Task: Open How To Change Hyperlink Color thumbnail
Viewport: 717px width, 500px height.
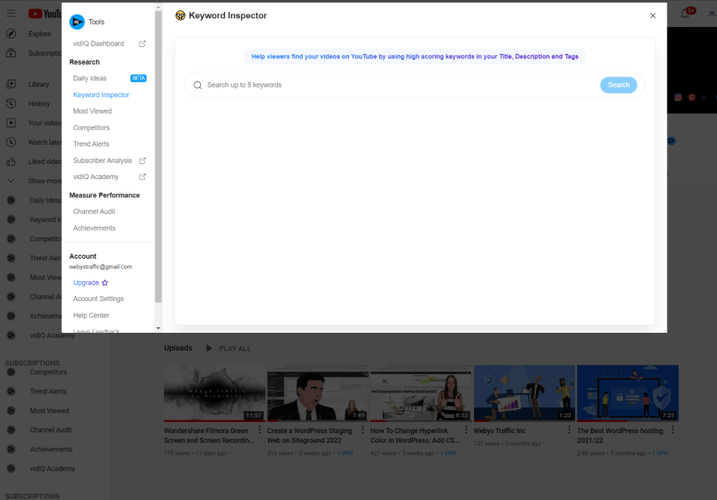Action: point(421,393)
